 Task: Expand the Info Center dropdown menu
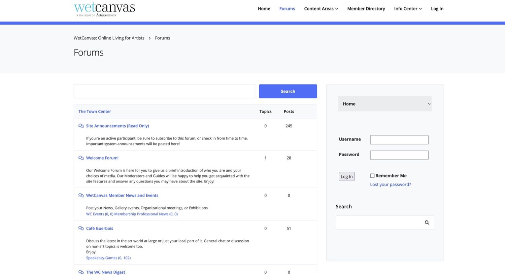click(x=408, y=9)
